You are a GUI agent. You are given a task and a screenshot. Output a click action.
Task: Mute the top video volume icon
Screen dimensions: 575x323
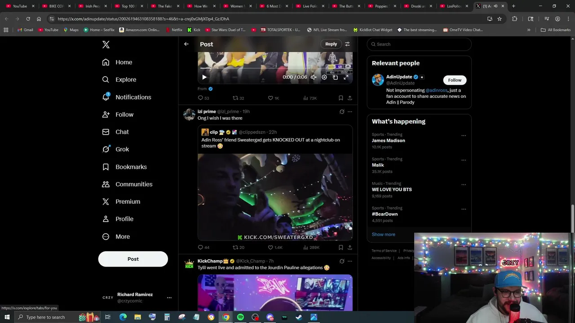314,77
